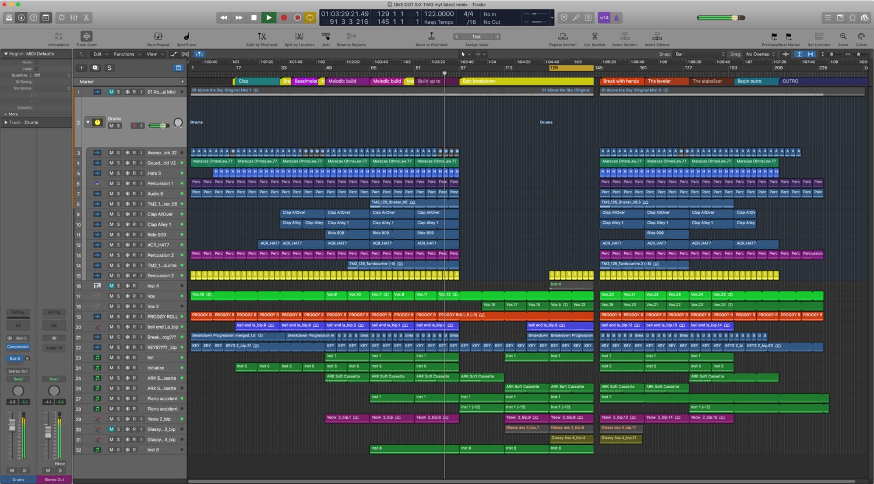Collapse the Region: MIDI Defaults section
The width and height of the screenshot is (874, 484).
[x=6, y=54]
